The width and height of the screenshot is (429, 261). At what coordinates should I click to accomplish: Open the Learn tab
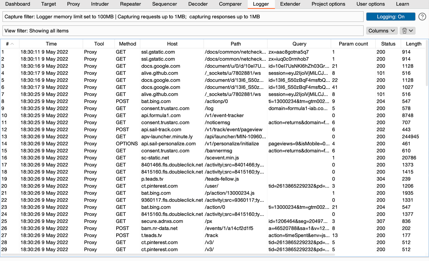[402, 4]
